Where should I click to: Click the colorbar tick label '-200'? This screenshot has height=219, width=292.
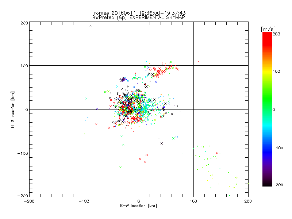click(278, 185)
